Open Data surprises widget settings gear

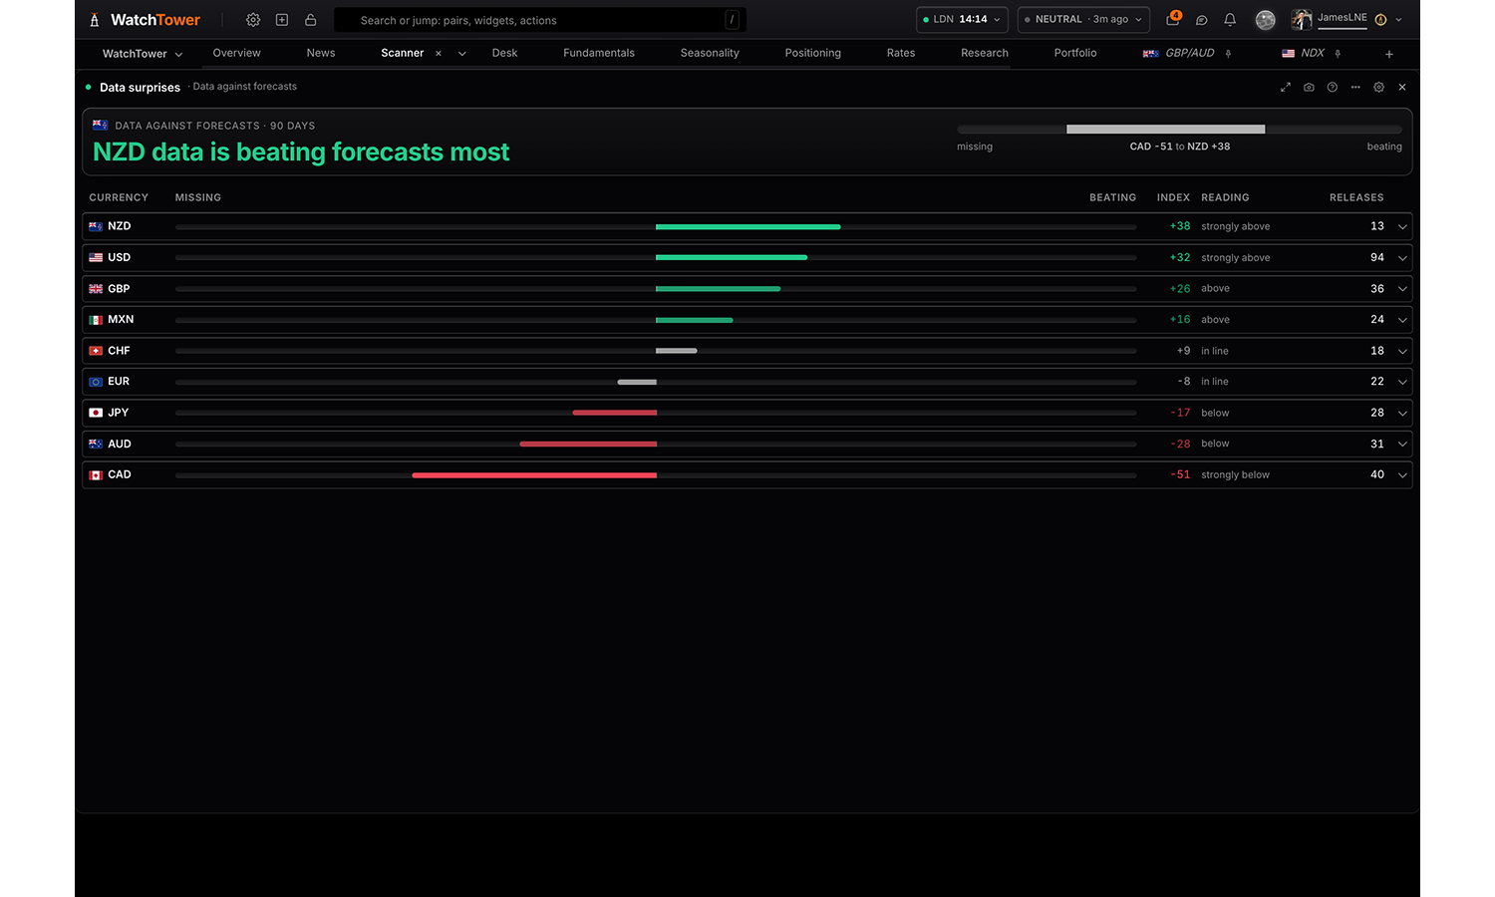coord(1379,88)
